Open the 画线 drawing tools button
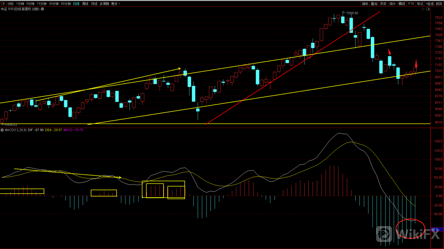Screen dimensions: 444x249 click(x=402, y=4)
